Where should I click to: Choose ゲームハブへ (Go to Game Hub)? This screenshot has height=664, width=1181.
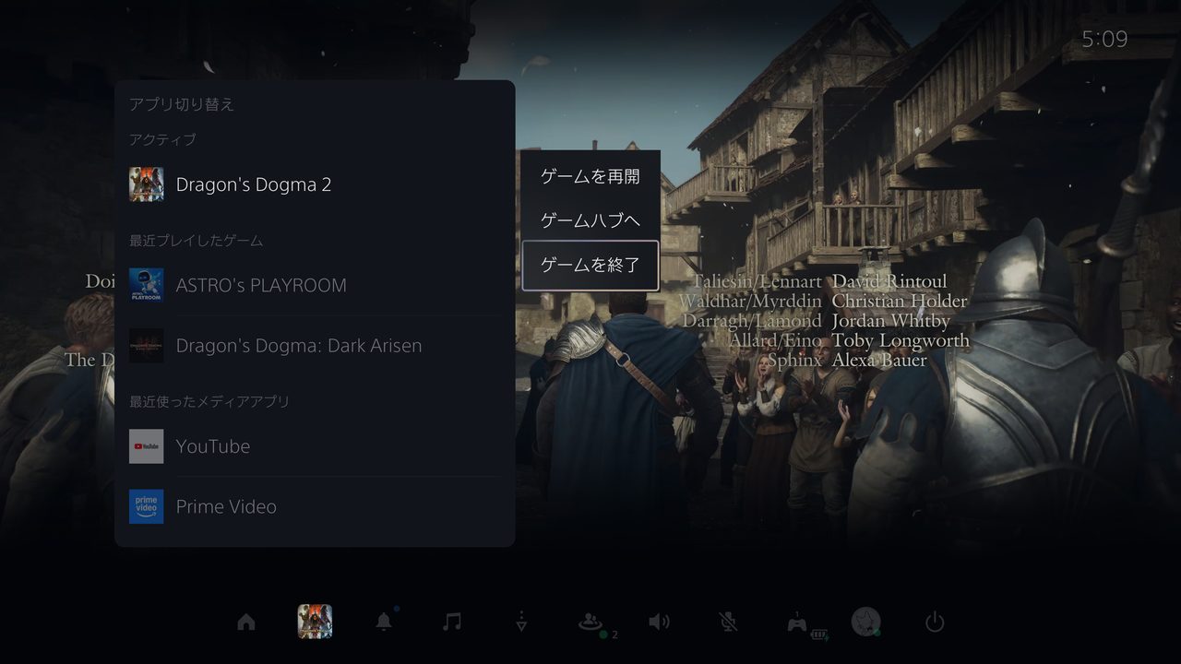coord(590,220)
